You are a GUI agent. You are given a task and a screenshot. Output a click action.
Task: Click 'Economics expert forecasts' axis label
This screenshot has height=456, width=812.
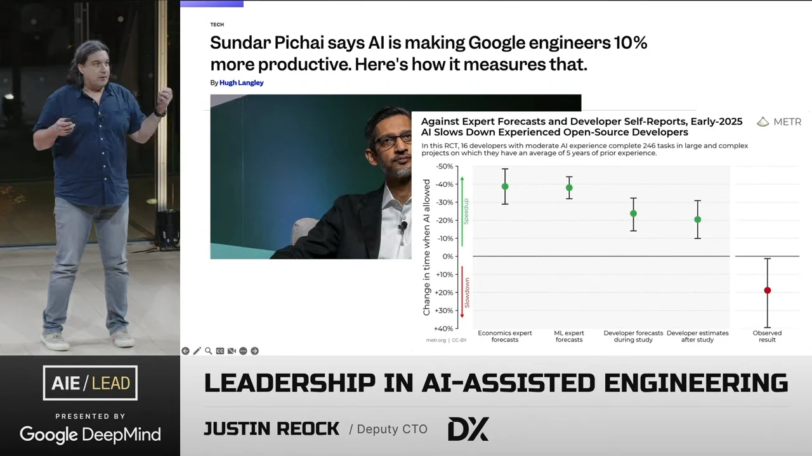505,336
